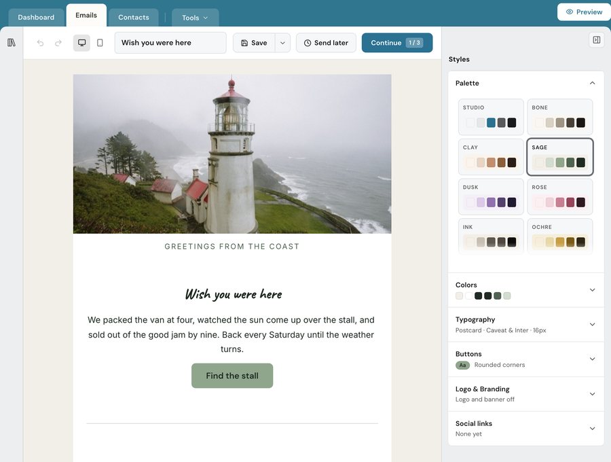
Task: Choose the Bone palette
Action: coord(560,117)
